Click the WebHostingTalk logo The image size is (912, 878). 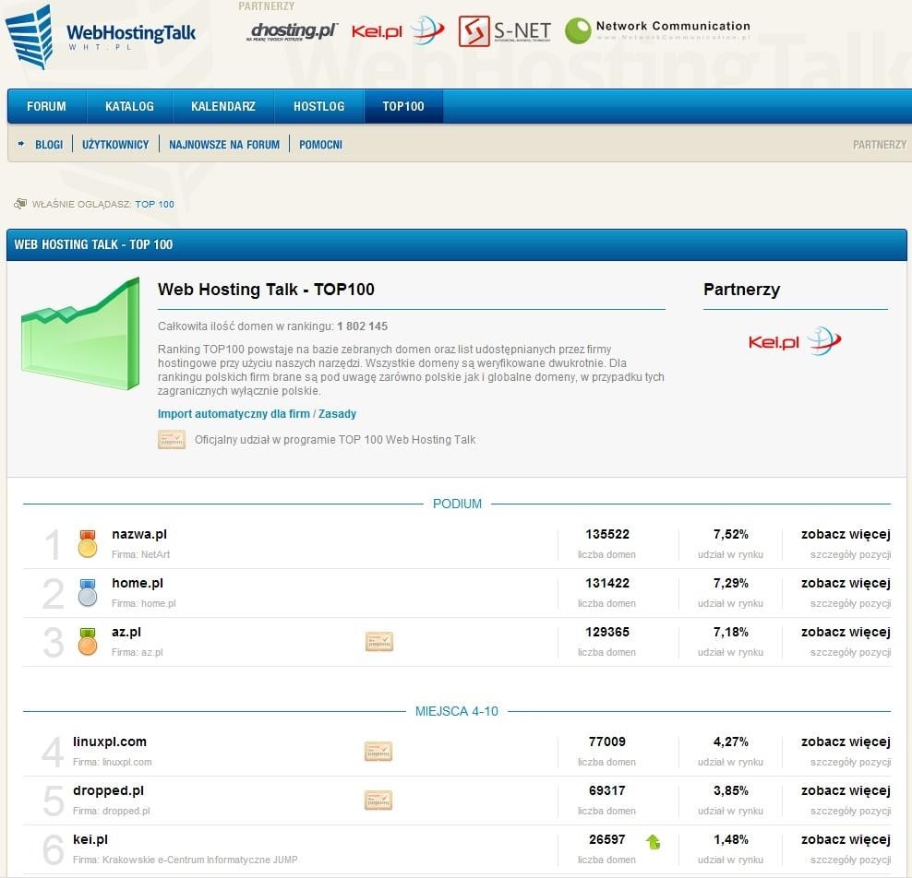pyautogui.click(x=100, y=35)
